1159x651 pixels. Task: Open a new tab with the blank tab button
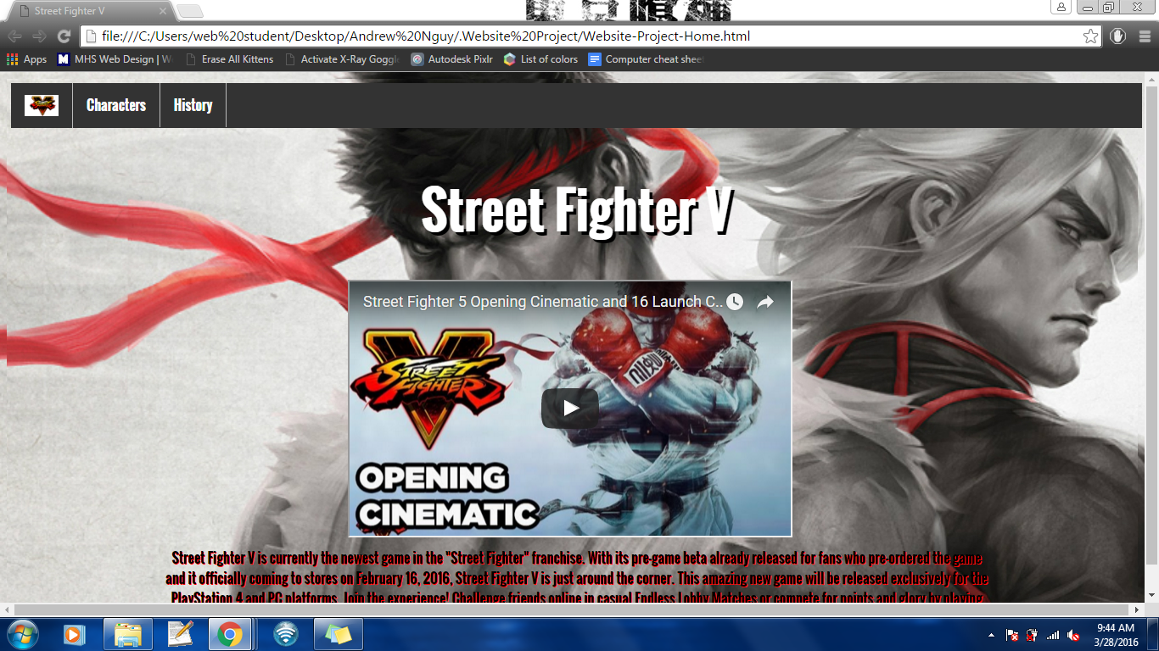pos(189,11)
